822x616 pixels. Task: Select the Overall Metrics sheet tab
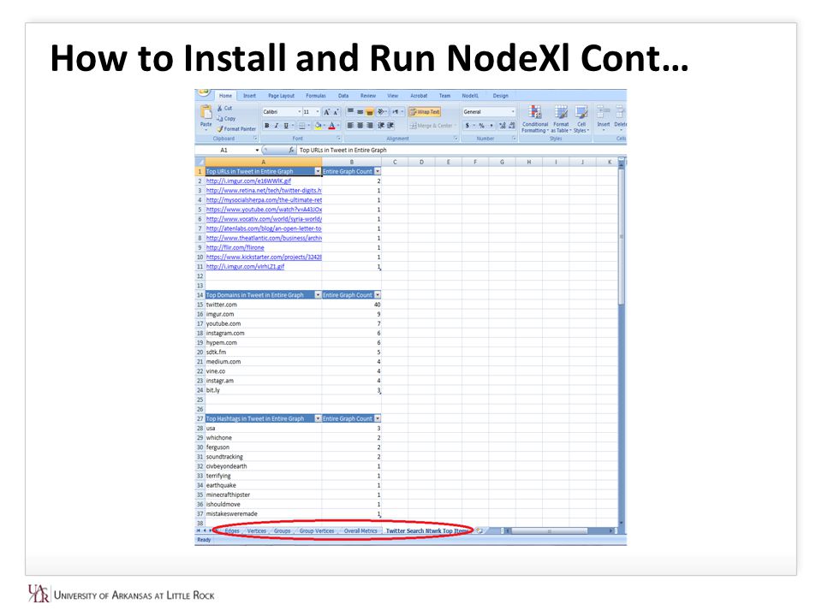[x=360, y=530]
